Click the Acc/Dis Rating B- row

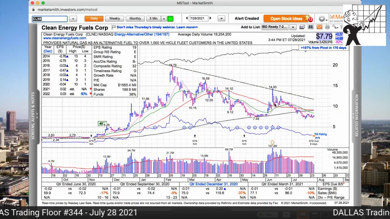pos(115,61)
